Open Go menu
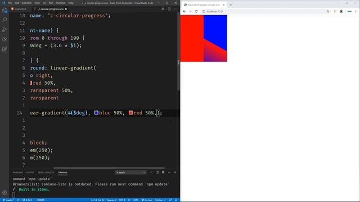The width and height of the screenshot is (360, 202). 44,3
